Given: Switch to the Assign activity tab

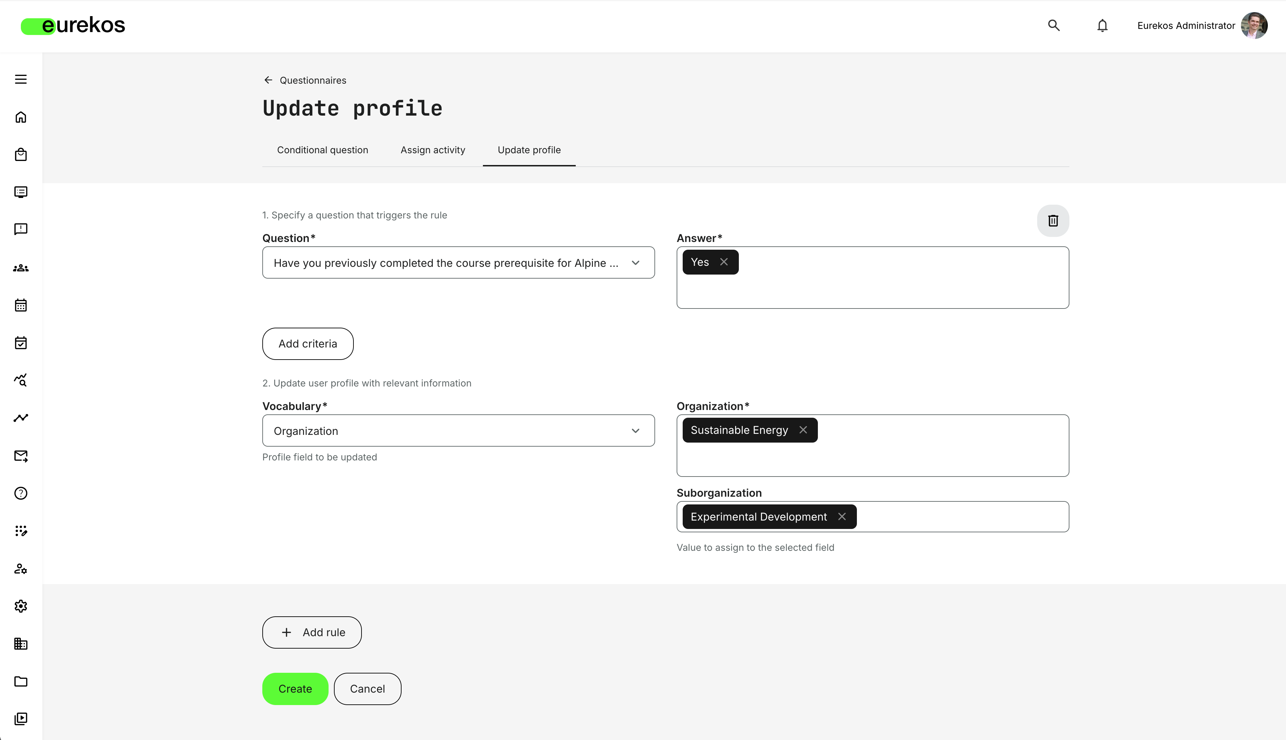Looking at the screenshot, I should click(432, 150).
